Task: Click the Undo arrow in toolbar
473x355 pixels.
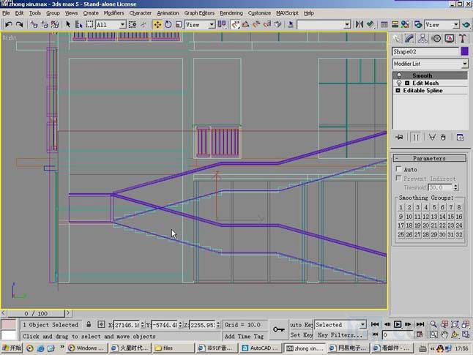Action: (x=9, y=24)
